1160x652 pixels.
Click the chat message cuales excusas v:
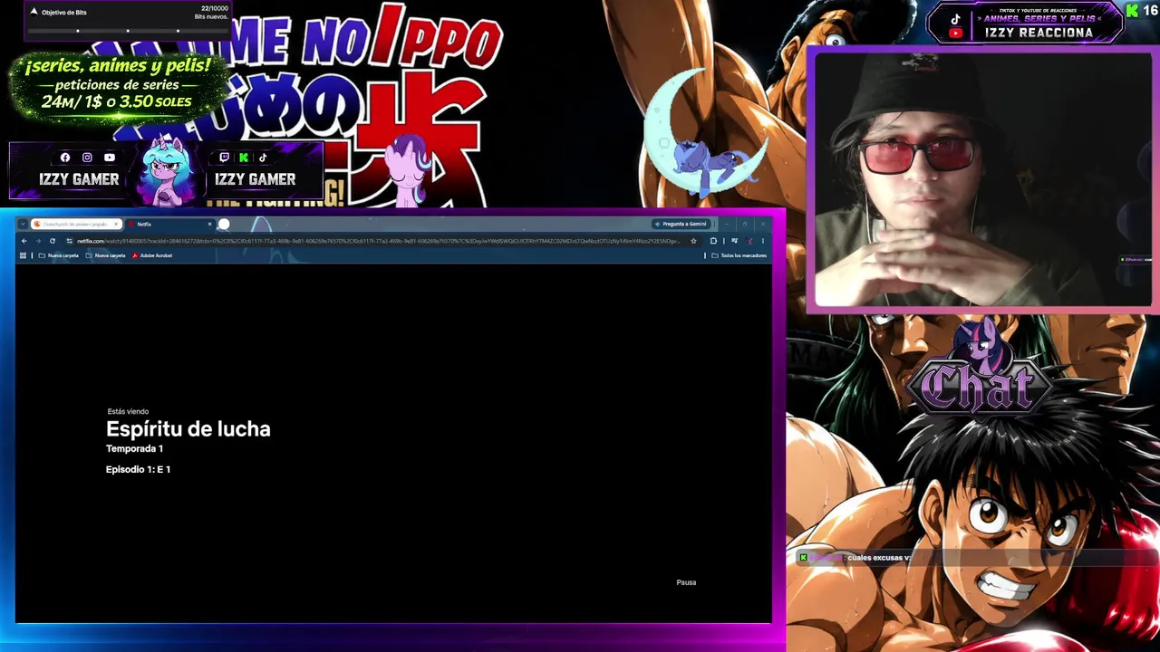tap(878, 558)
